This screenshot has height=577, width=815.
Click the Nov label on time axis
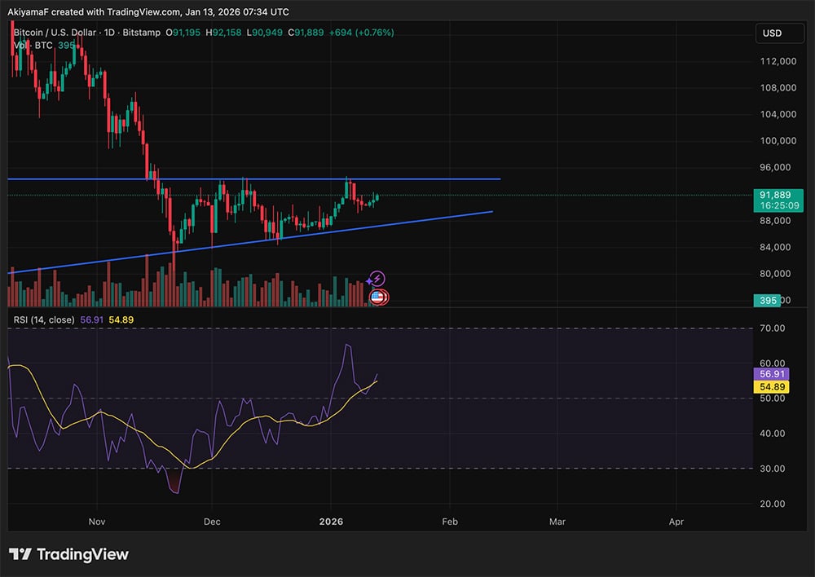[x=97, y=520]
